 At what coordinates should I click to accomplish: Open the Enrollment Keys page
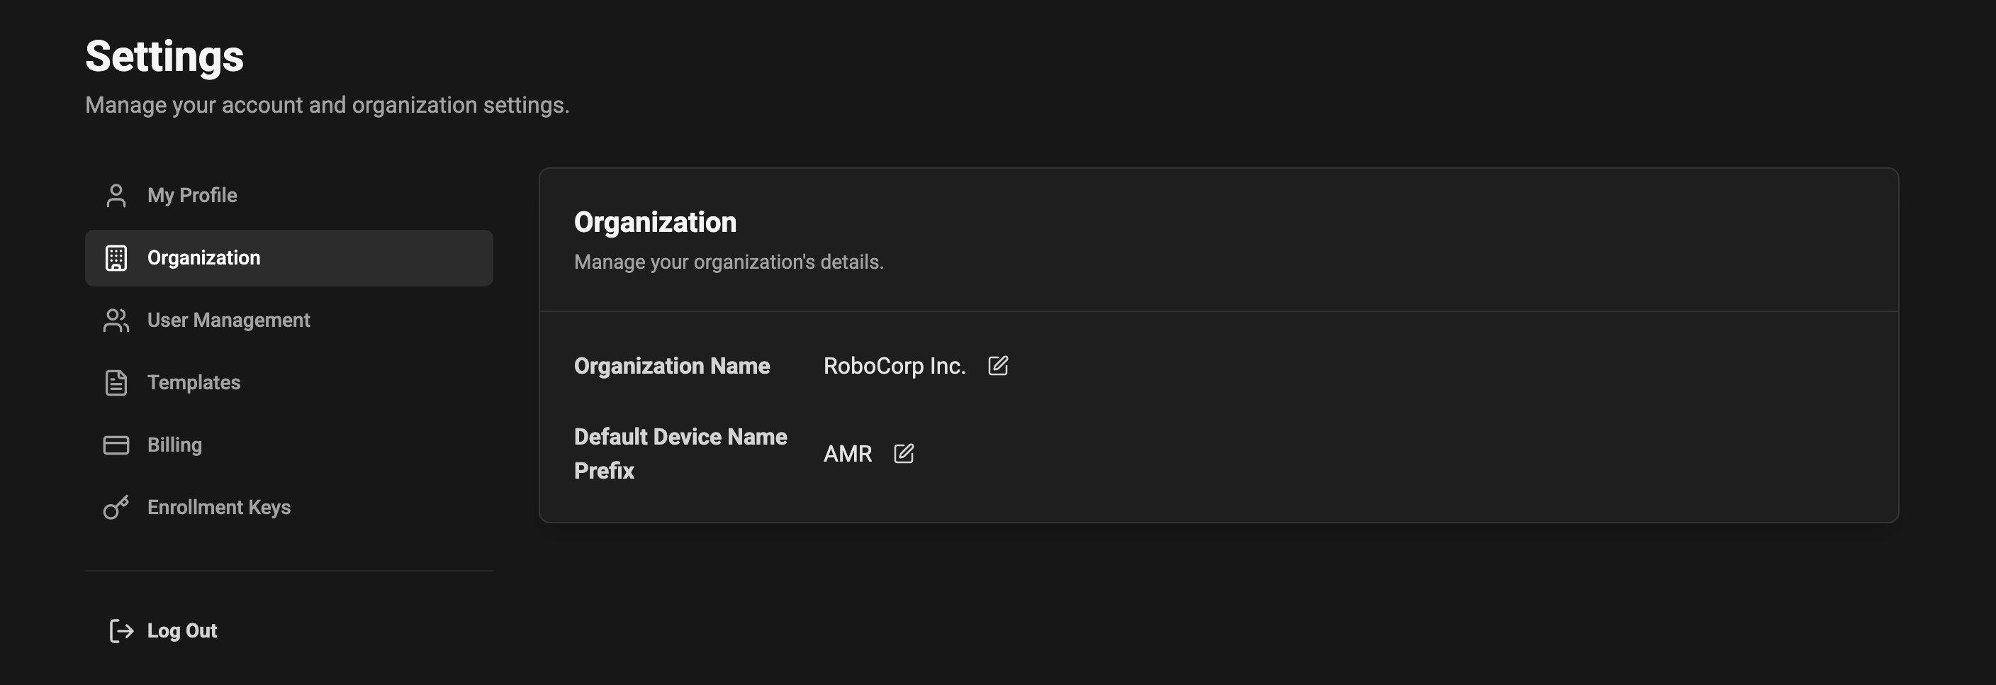pos(218,507)
